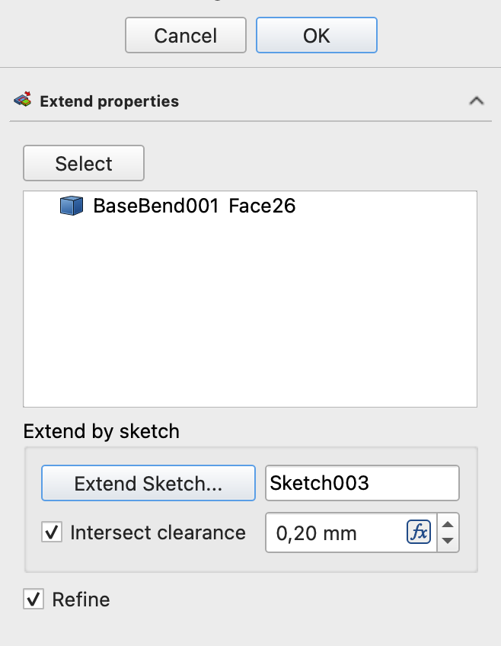This screenshot has width=501, height=646.
Task: Click the Extend Sketch... button
Action: tap(148, 484)
